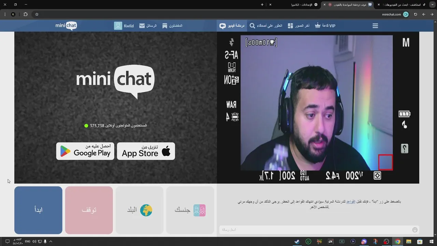Click the blue Start (ابدأ) button

point(38,210)
